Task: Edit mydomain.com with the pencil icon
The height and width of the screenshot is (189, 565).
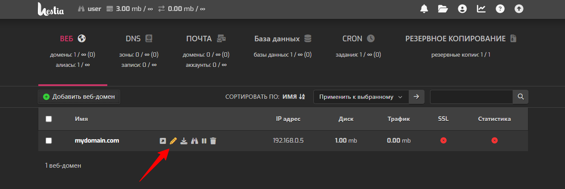Action: (173, 141)
